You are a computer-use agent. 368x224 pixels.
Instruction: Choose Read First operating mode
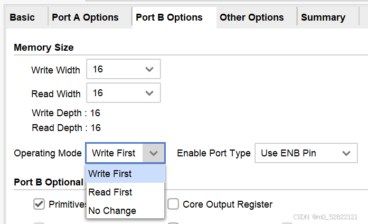(110, 192)
